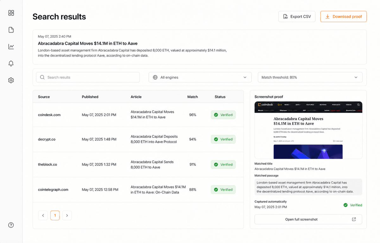The width and height of the screenshot is (380, 243).
Task: Click published time May 07, 2025 12:58 PM
Action: tap(100, 190)
